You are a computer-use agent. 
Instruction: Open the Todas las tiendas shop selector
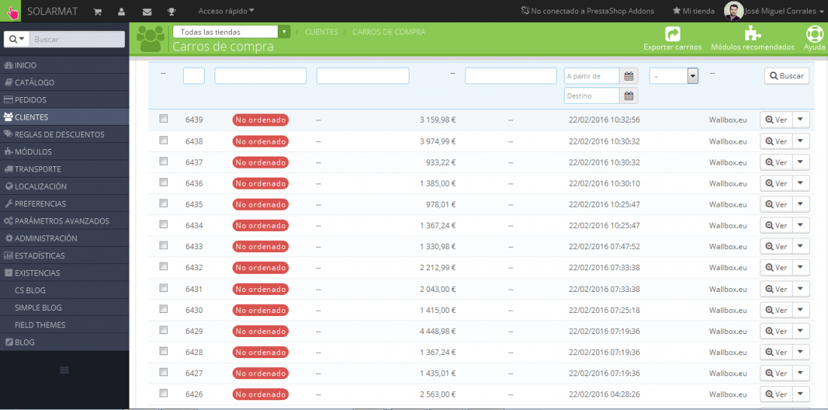tap(232, 32)
